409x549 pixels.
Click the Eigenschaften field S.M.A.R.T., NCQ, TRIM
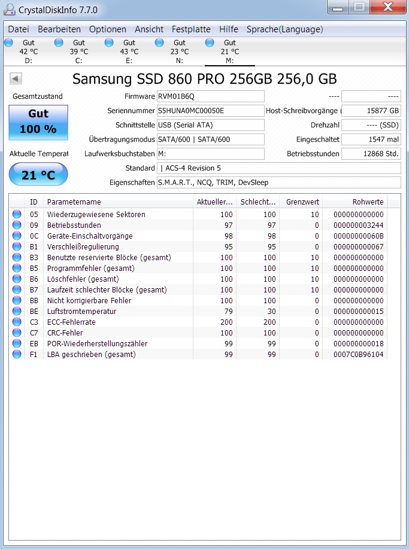(x=279, y=182)
